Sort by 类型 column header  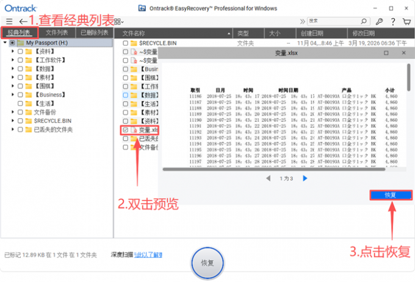(248, 33)
